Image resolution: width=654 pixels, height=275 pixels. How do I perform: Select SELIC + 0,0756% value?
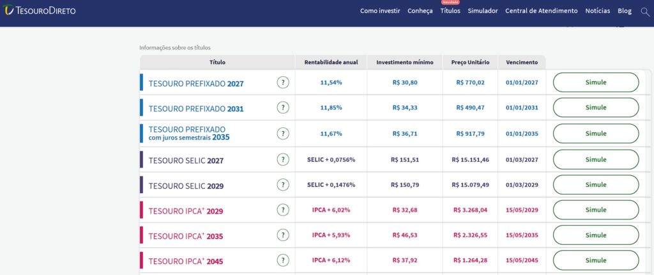[x=331, y=160]
